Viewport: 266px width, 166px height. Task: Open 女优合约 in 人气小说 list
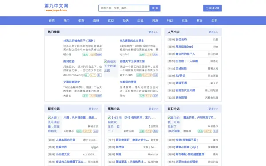tap(181, 39)
